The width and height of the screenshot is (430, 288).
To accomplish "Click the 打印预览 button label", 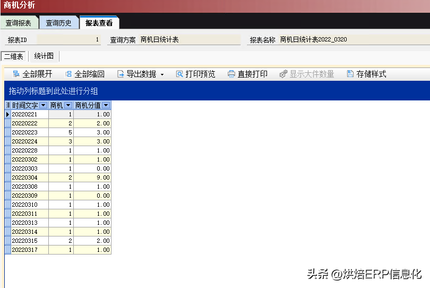I will [x=201, y=74].
